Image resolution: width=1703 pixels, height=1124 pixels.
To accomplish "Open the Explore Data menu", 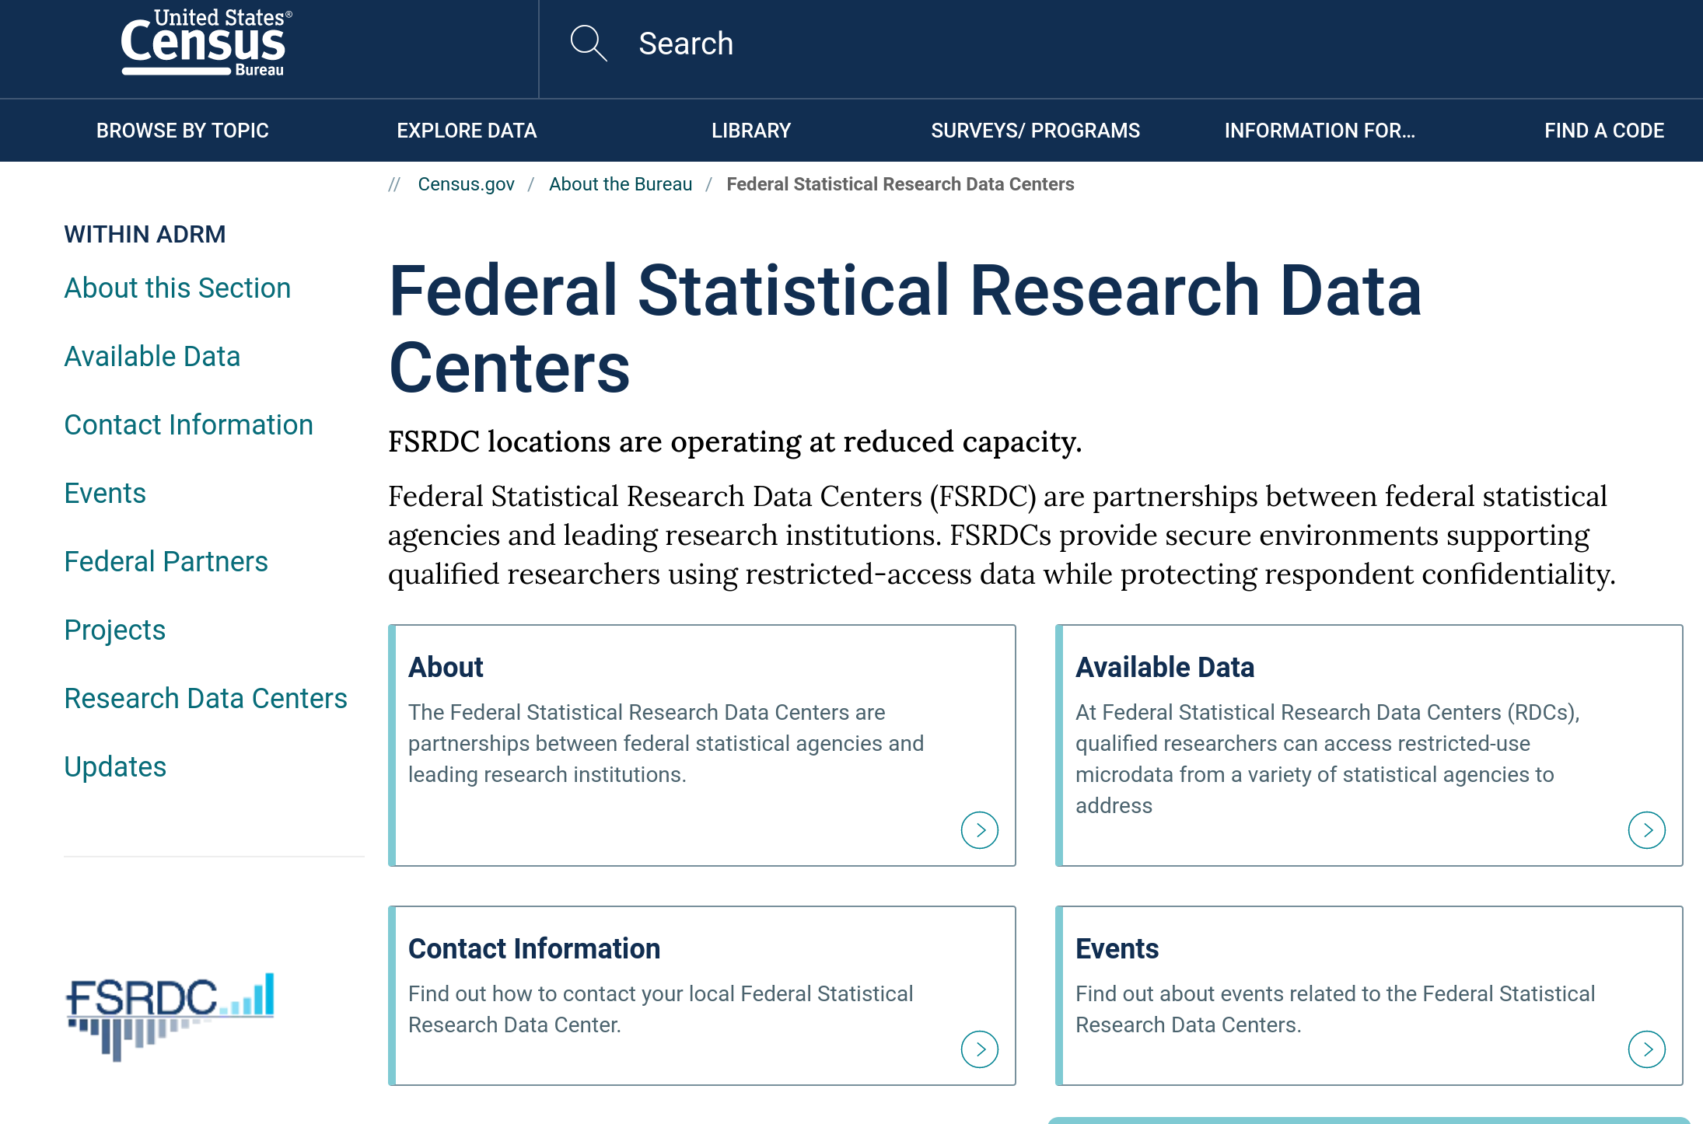I will pos(467,131).
